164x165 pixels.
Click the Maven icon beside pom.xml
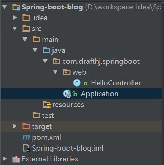[x=26, y=137]
